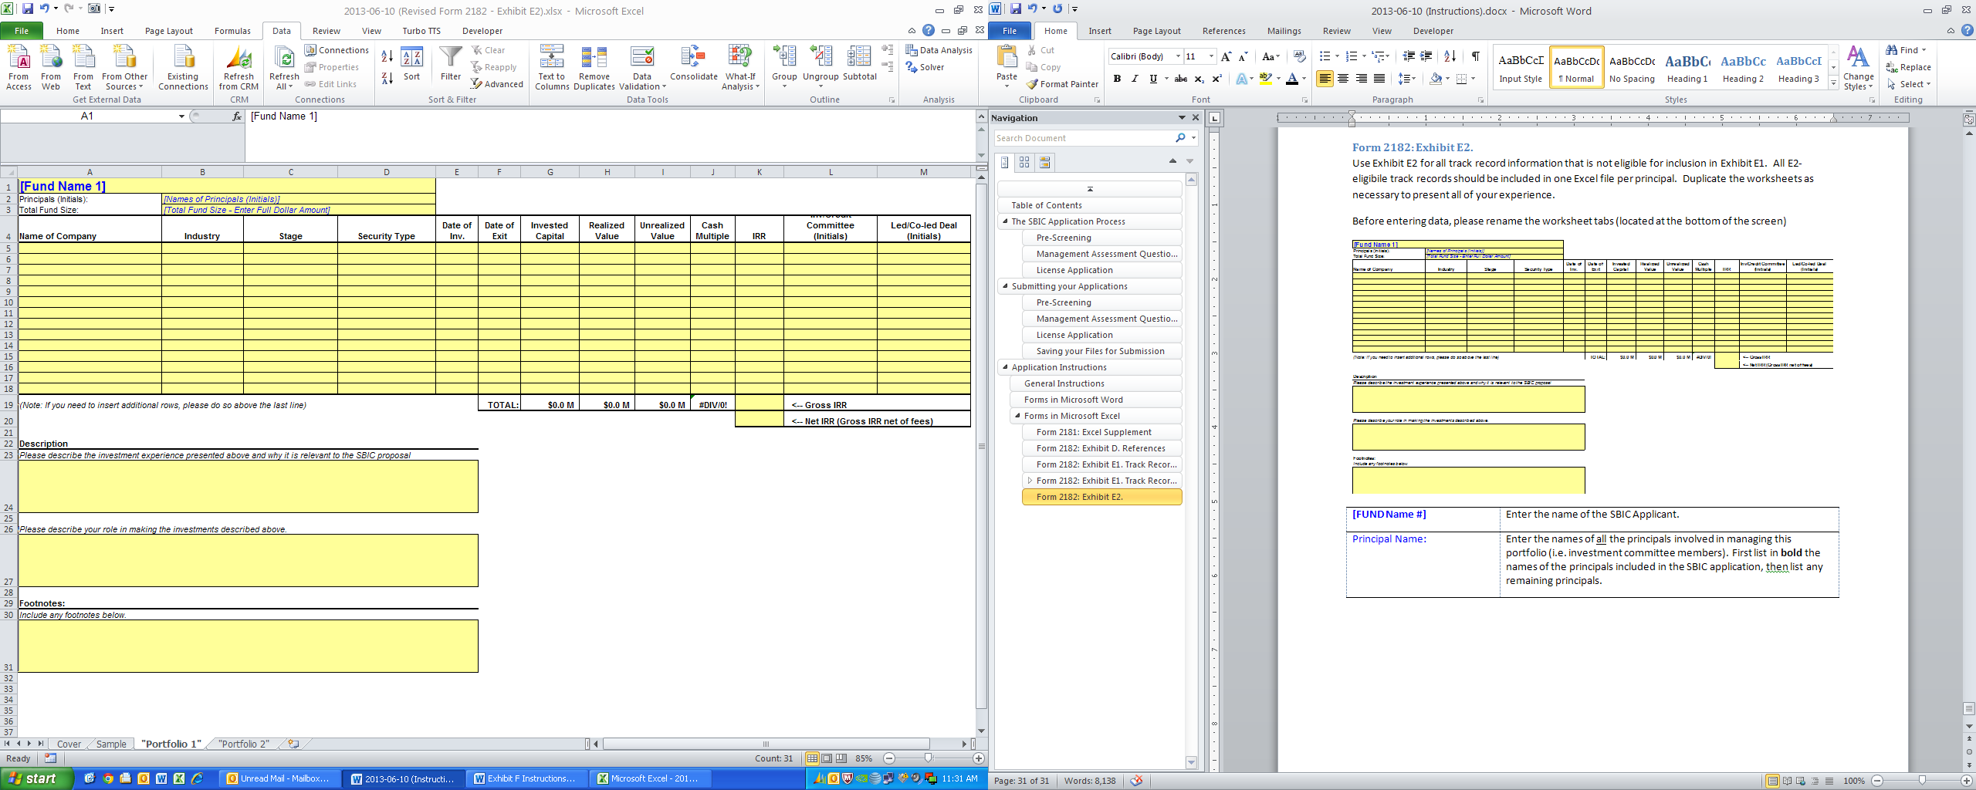Toggle Bold formatting in Word ribbon
The height and width of the screenshot is (790, 1976).
1117,79
